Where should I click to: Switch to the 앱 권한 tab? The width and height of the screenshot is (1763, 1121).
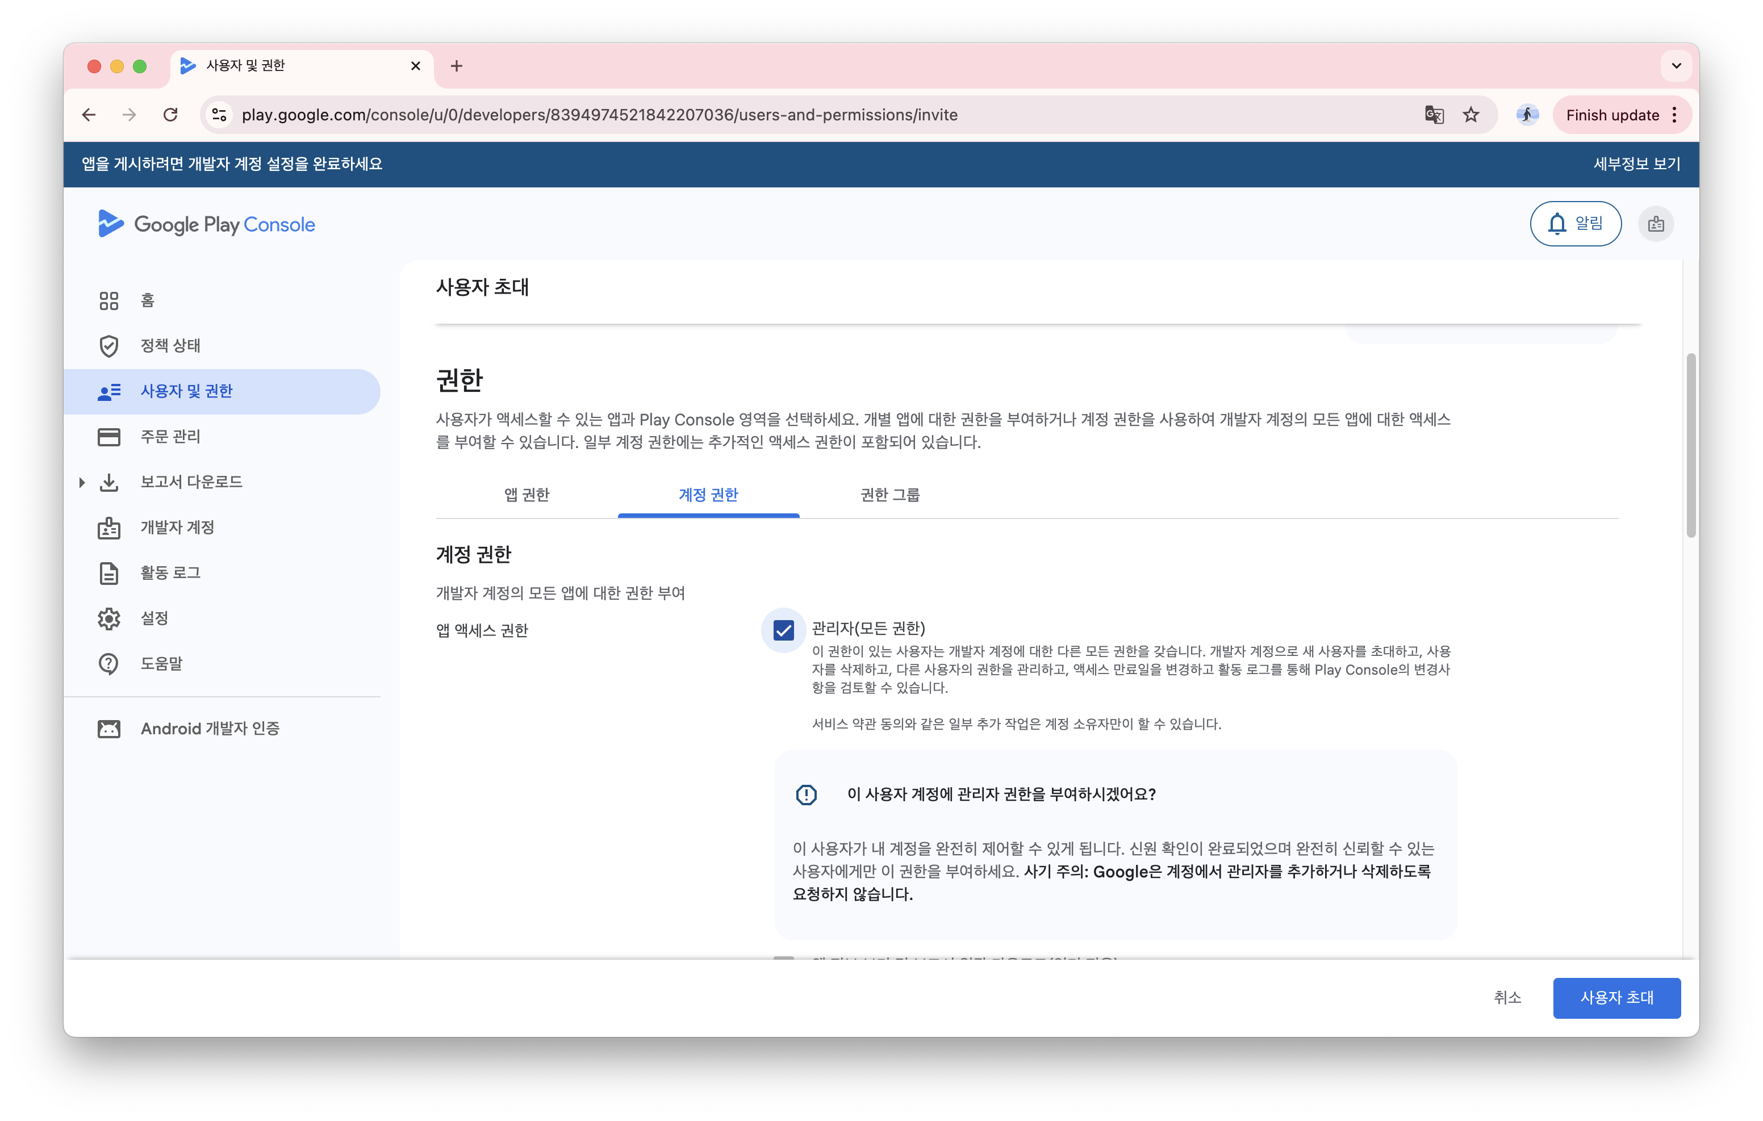[526, 494]
